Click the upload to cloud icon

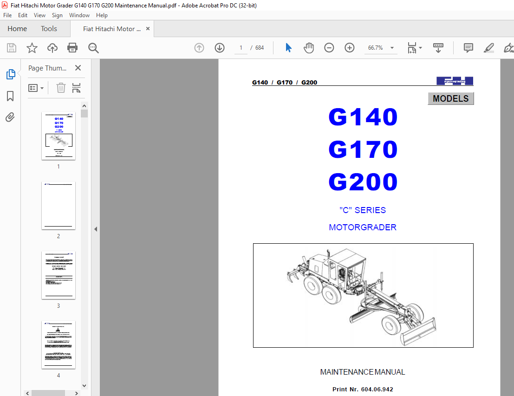click(x=52, y=48)
